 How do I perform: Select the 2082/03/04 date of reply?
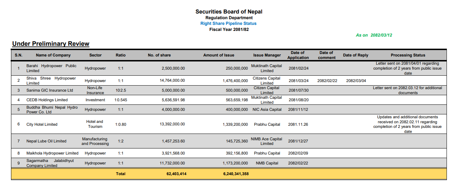coord(356,81)
